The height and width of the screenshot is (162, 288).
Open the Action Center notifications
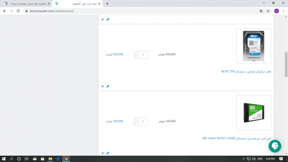click(281, 159)
